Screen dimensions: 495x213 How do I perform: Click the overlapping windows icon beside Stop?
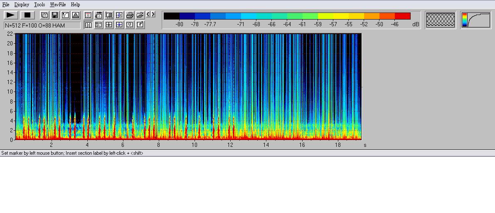click(44, 15)
